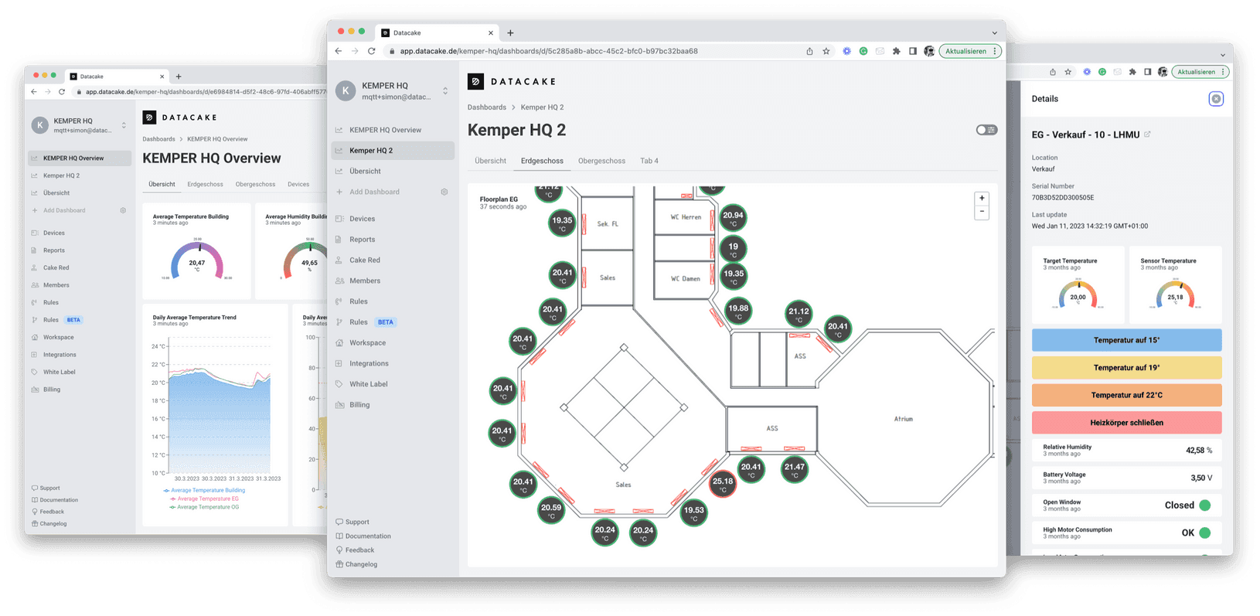Click the profile avatar in center browser toolbar
This screenshot has height=616, width=1260.
click(929, 51)
